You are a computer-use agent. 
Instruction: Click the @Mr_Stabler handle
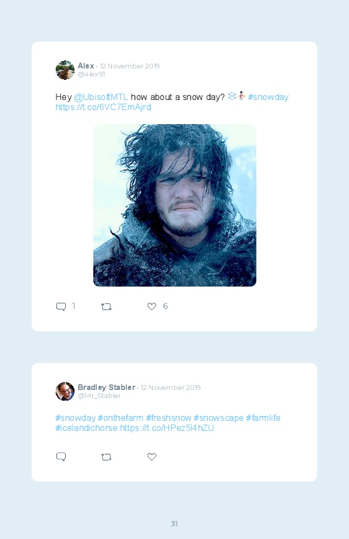(x=99, y=396)
